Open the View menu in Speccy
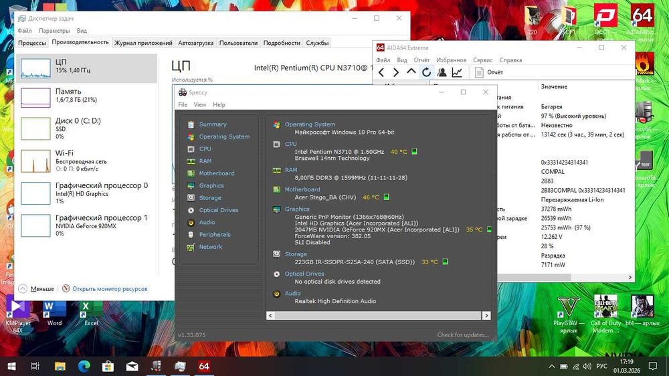This screenshot has width=669, height=376. 199,104
